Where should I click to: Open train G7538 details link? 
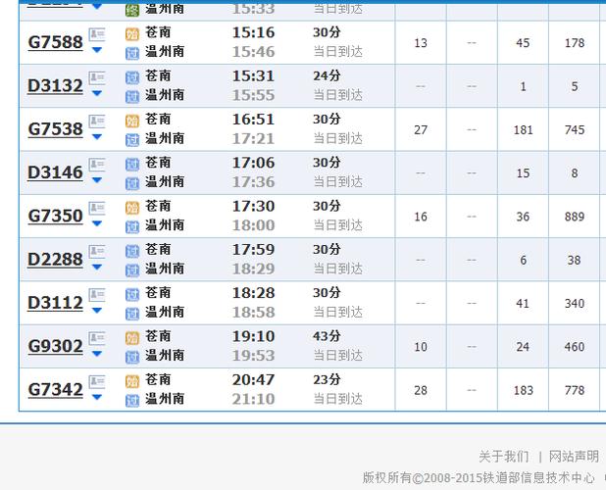click(55, 129)
